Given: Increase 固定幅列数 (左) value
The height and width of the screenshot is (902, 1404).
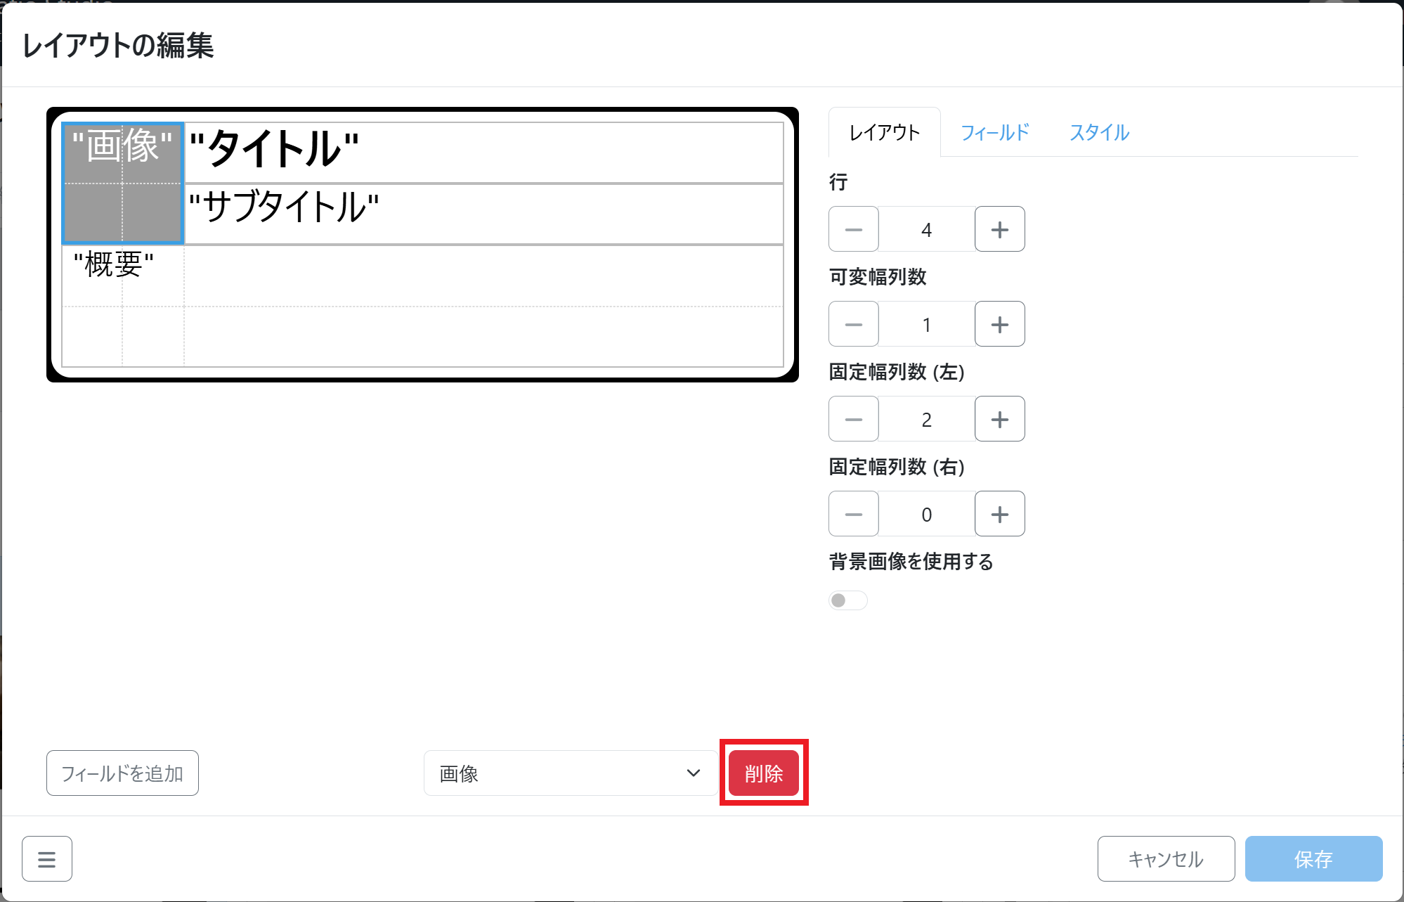Looking at the screenshot, I should pos(999,419).
